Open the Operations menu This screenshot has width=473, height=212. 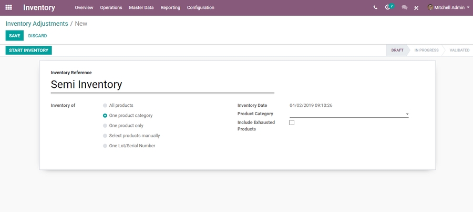(x=111, y=8)
